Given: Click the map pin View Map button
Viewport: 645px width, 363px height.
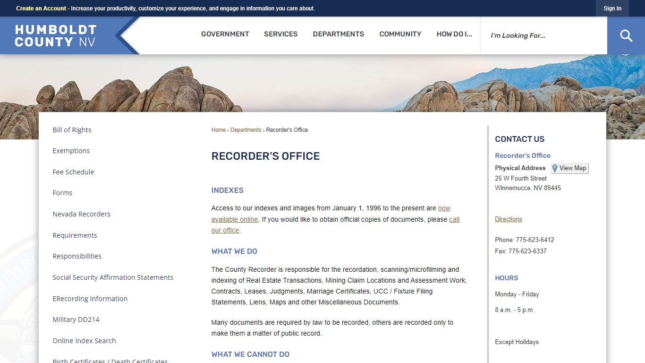Looking at the screenshot, I should click(x=569, y=168).
